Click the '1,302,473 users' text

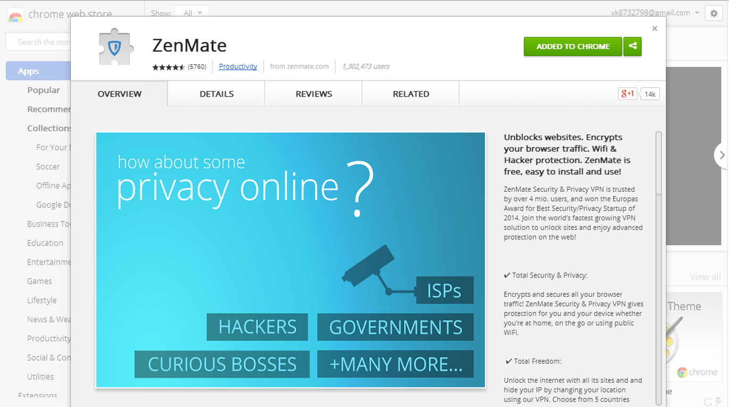click(x=366, y=66)
